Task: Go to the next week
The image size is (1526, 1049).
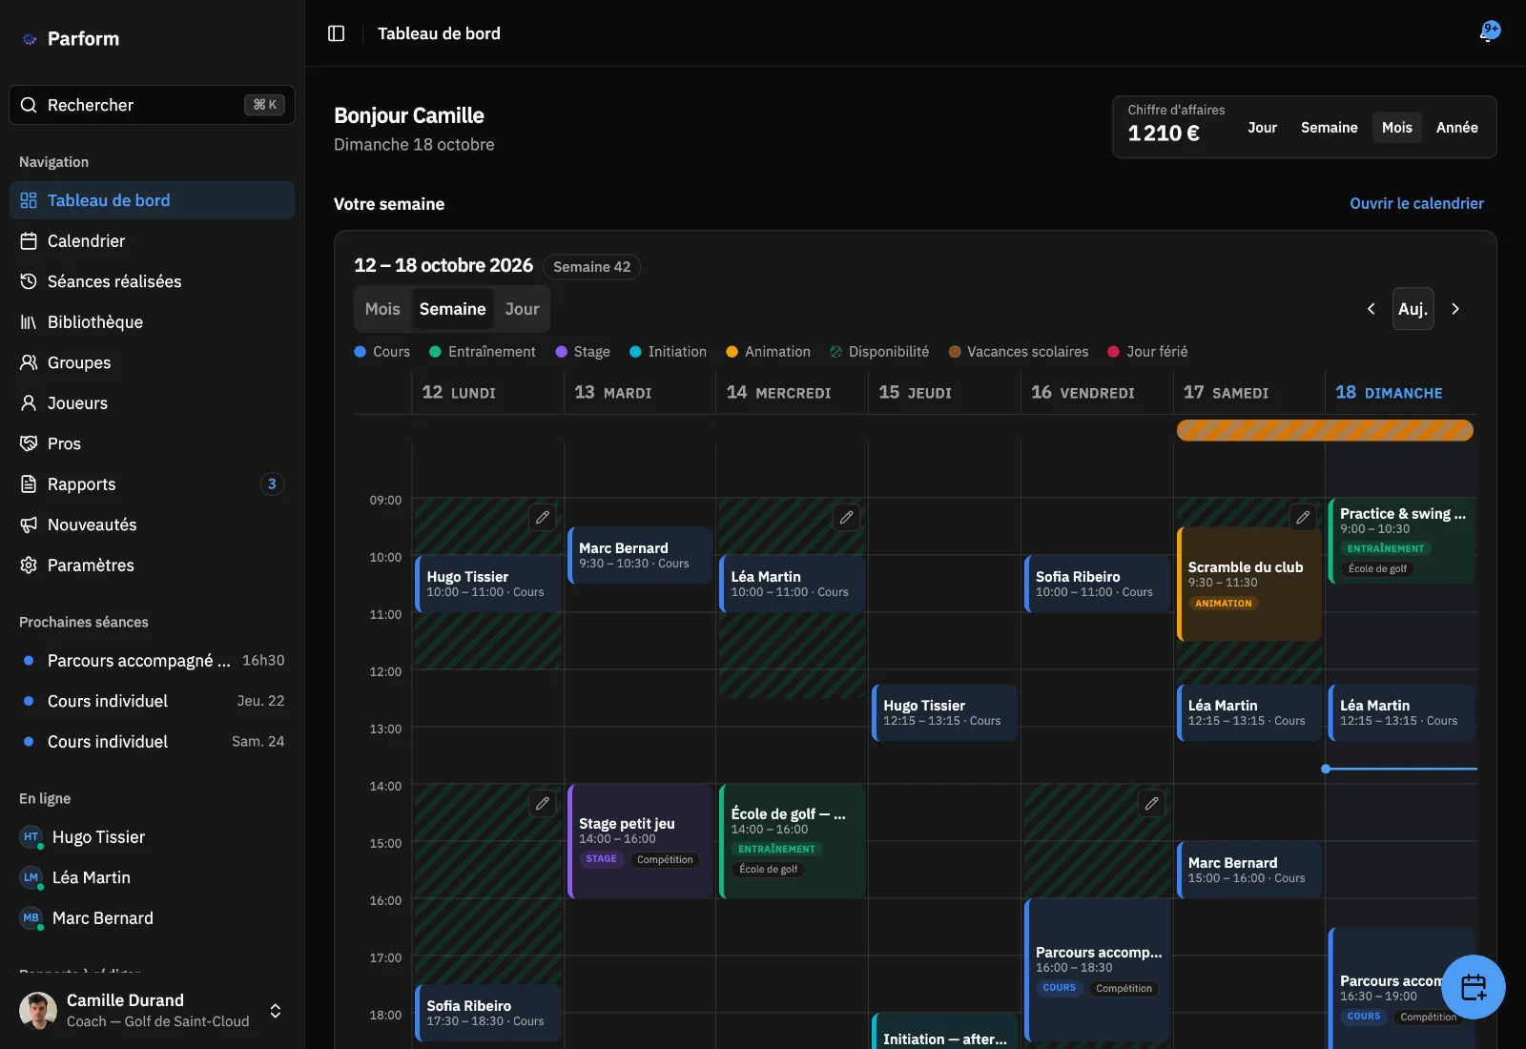Action: 1455,309
